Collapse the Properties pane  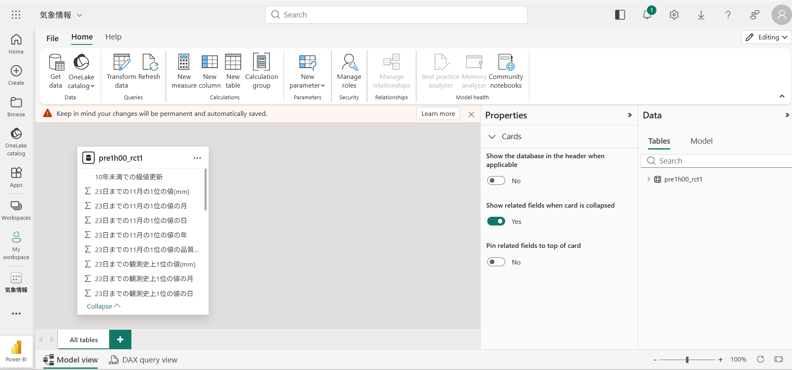point(629,115)
